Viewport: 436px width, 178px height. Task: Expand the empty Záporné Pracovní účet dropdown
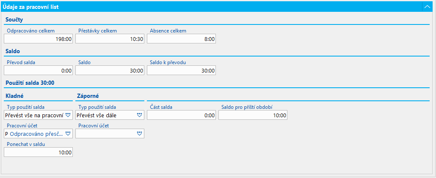(x=140, y=134)
